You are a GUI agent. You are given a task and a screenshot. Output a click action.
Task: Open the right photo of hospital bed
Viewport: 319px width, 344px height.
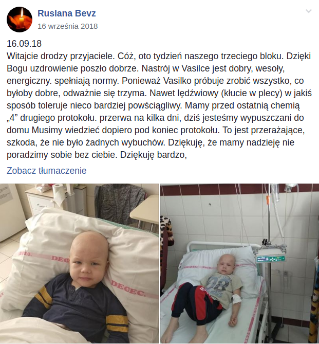coord(239,263)
